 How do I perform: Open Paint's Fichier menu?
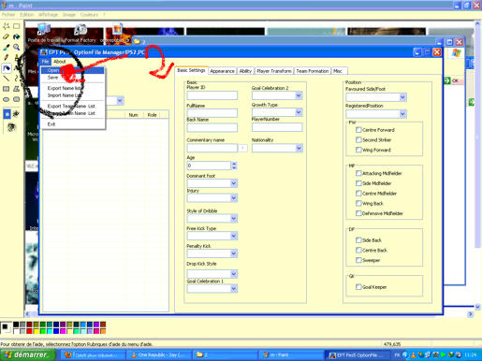point(8,15)
